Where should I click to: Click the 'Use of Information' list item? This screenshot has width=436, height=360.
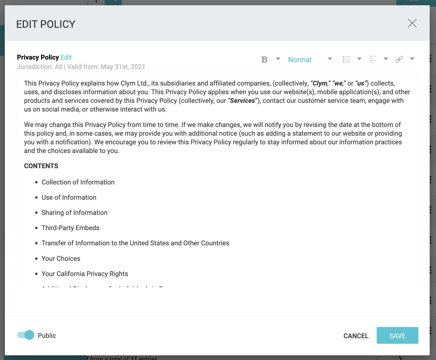click(x=69, y=197)
